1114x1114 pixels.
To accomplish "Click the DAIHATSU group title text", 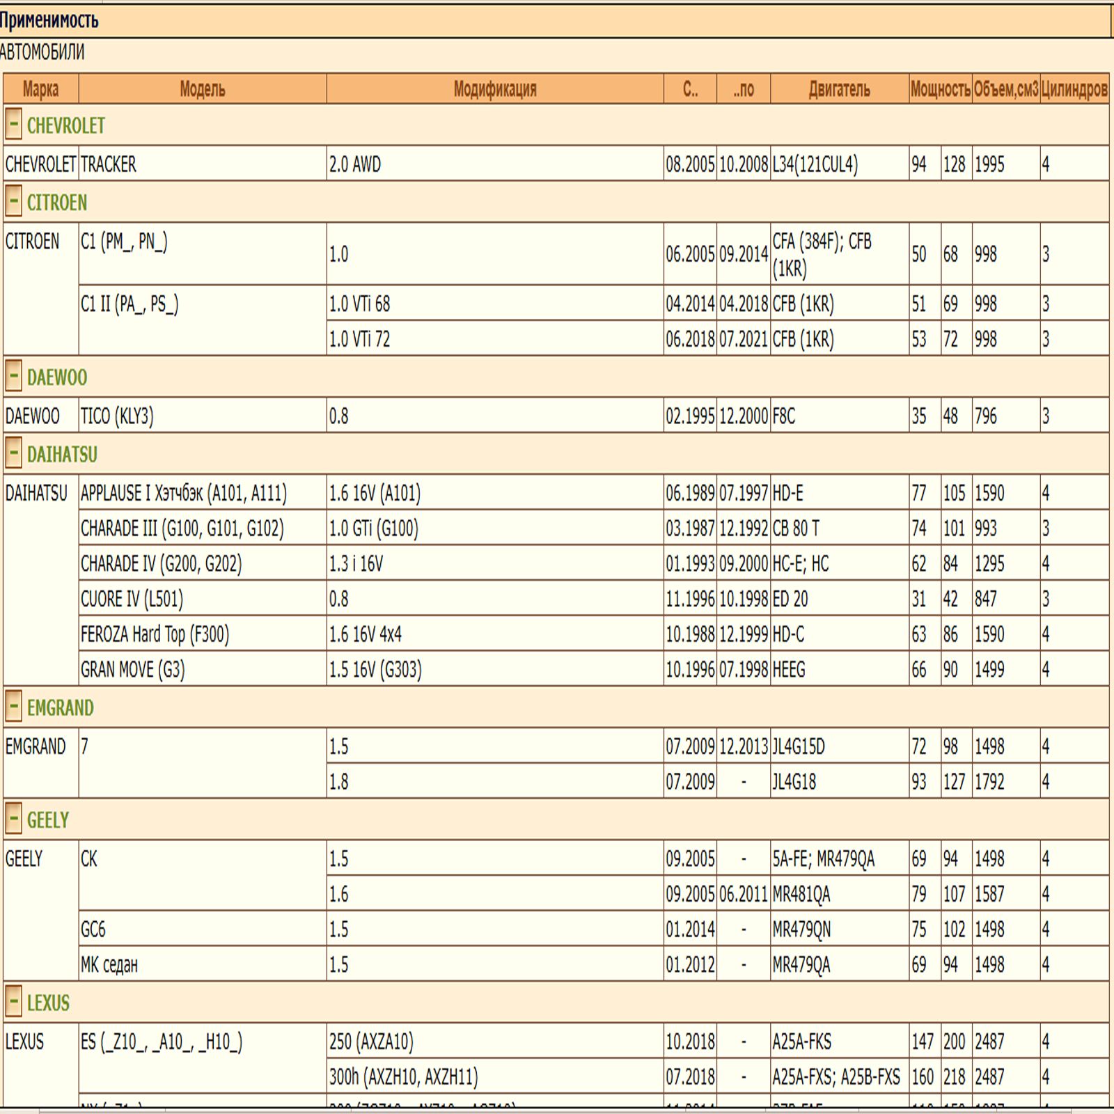I will 62,455.
